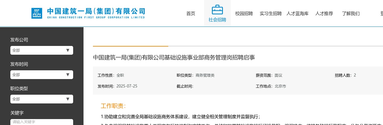Click the 社会招聘 tab label
This screenshot has width=383, height=125.
(217, 20)
